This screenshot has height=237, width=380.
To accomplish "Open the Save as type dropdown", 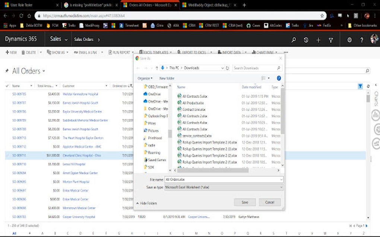I will point(282,187).
